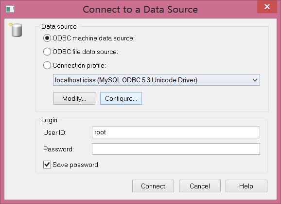Viewport: 281px width, 204px height.
Task: Click the ODBC machine data source label
Action: (93, 38)
